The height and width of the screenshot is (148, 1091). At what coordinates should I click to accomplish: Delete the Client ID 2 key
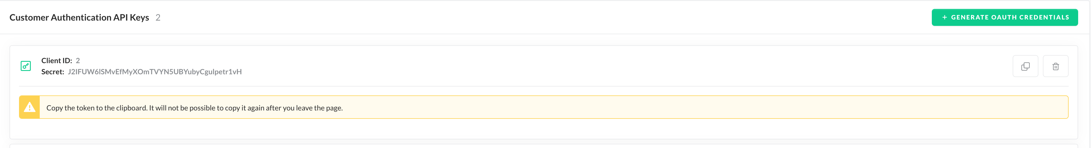click(1055, 66)
